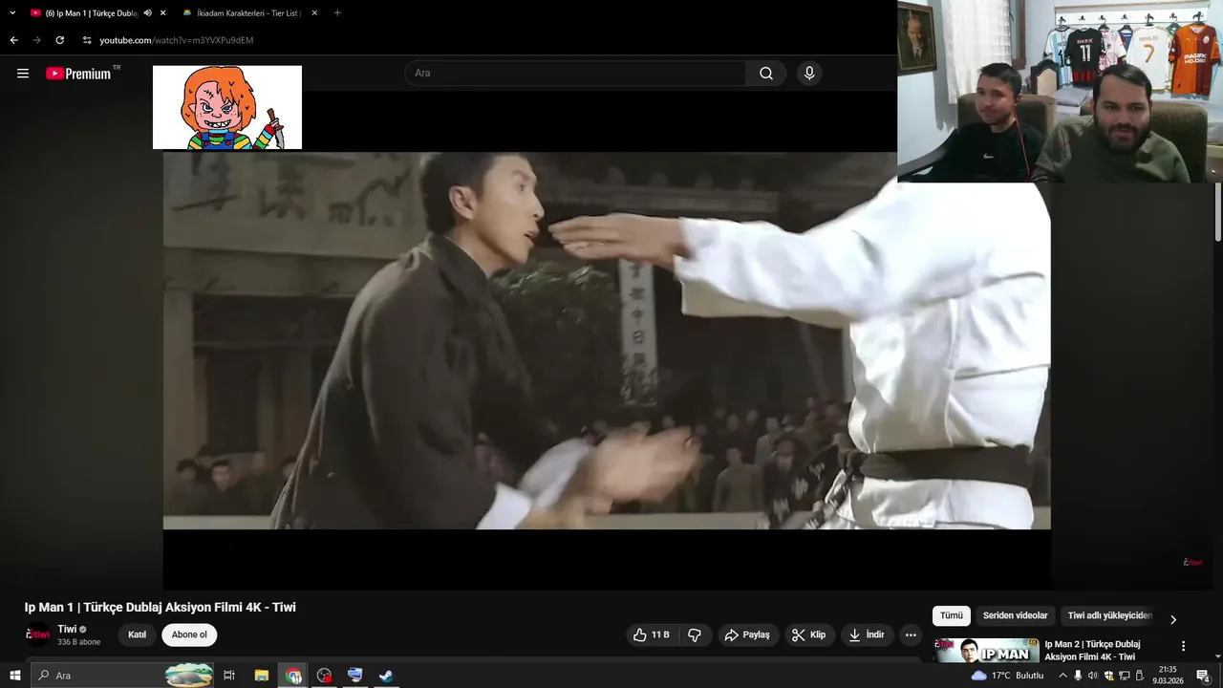Open the Windows Start menu
The image size is (1223, 688).
click(14, 676)
